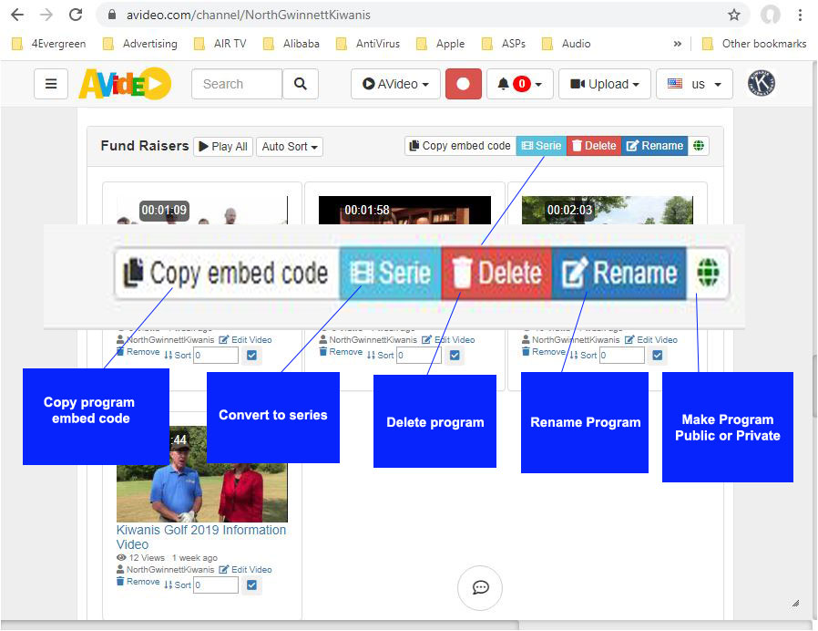The image size is (818, 631).
Task: Open the Auto Sort dropdown
Action: pyautogui.click(x=289, y=146)
